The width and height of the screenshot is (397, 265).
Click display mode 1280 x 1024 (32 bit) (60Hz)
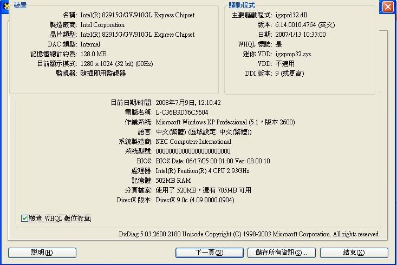click(117, 64)
